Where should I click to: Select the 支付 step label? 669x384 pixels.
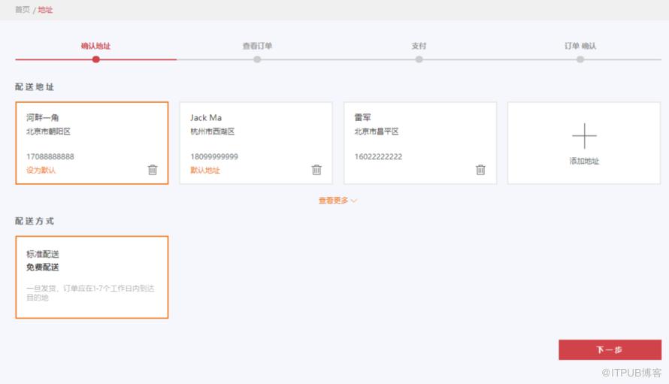[419, 46]
